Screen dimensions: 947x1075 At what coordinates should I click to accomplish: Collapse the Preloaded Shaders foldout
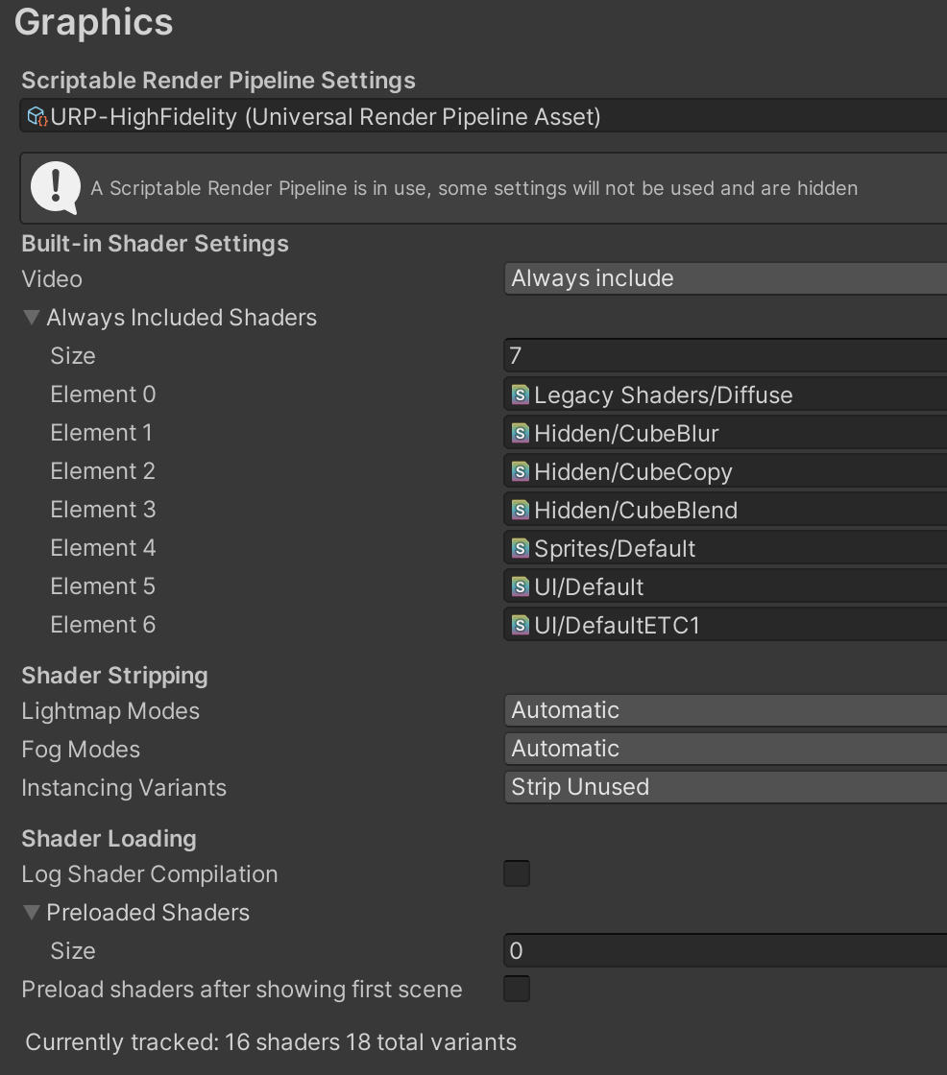coord(32,913)
